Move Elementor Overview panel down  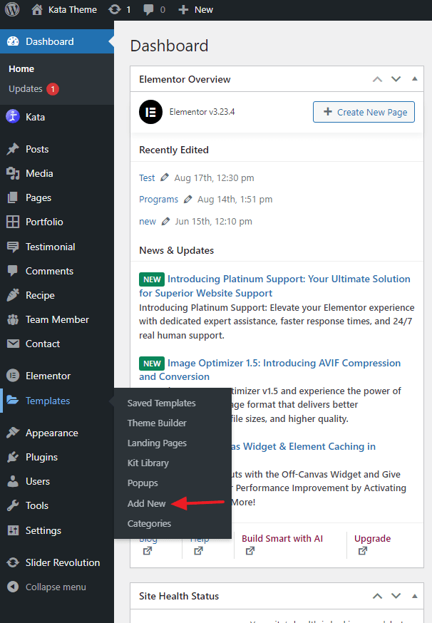click(396, 79)
